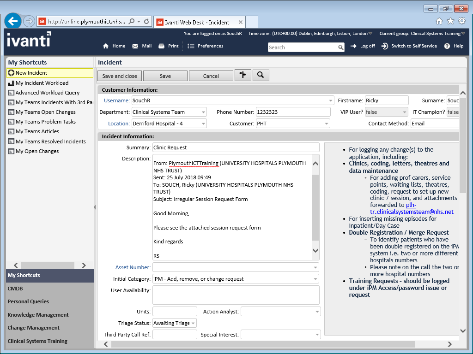
Task: Click the browser forward arrow button
Action: point(29,21)
